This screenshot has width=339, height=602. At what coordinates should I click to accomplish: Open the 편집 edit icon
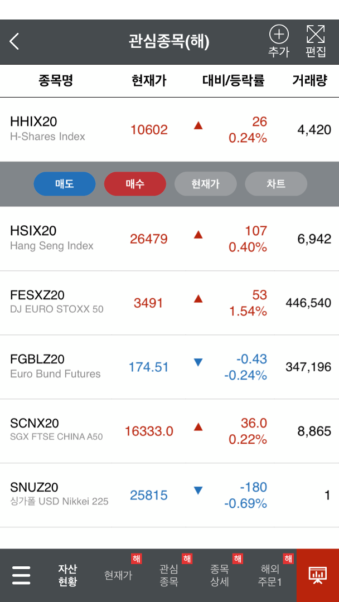coord(316,34)
